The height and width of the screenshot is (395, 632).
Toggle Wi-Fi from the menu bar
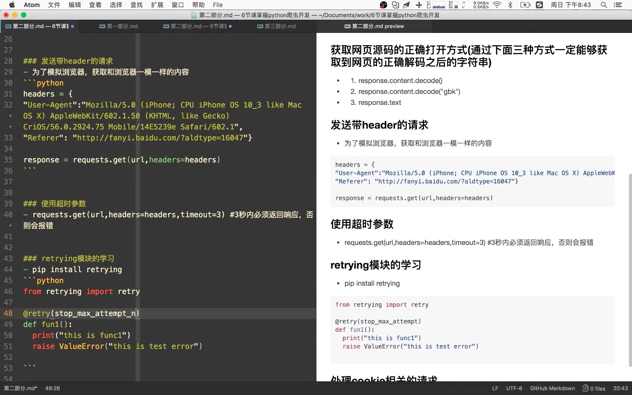click(497, 5)
